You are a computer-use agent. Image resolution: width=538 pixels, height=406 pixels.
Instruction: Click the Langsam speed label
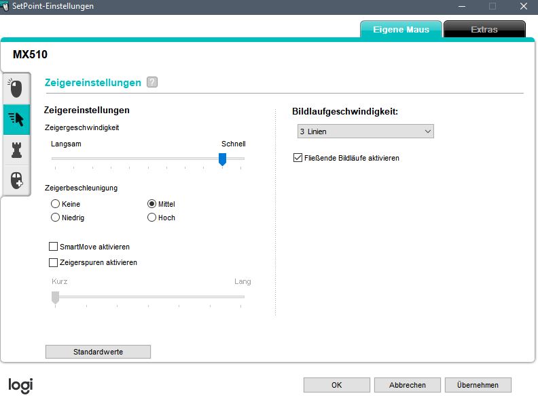[66, 144]
